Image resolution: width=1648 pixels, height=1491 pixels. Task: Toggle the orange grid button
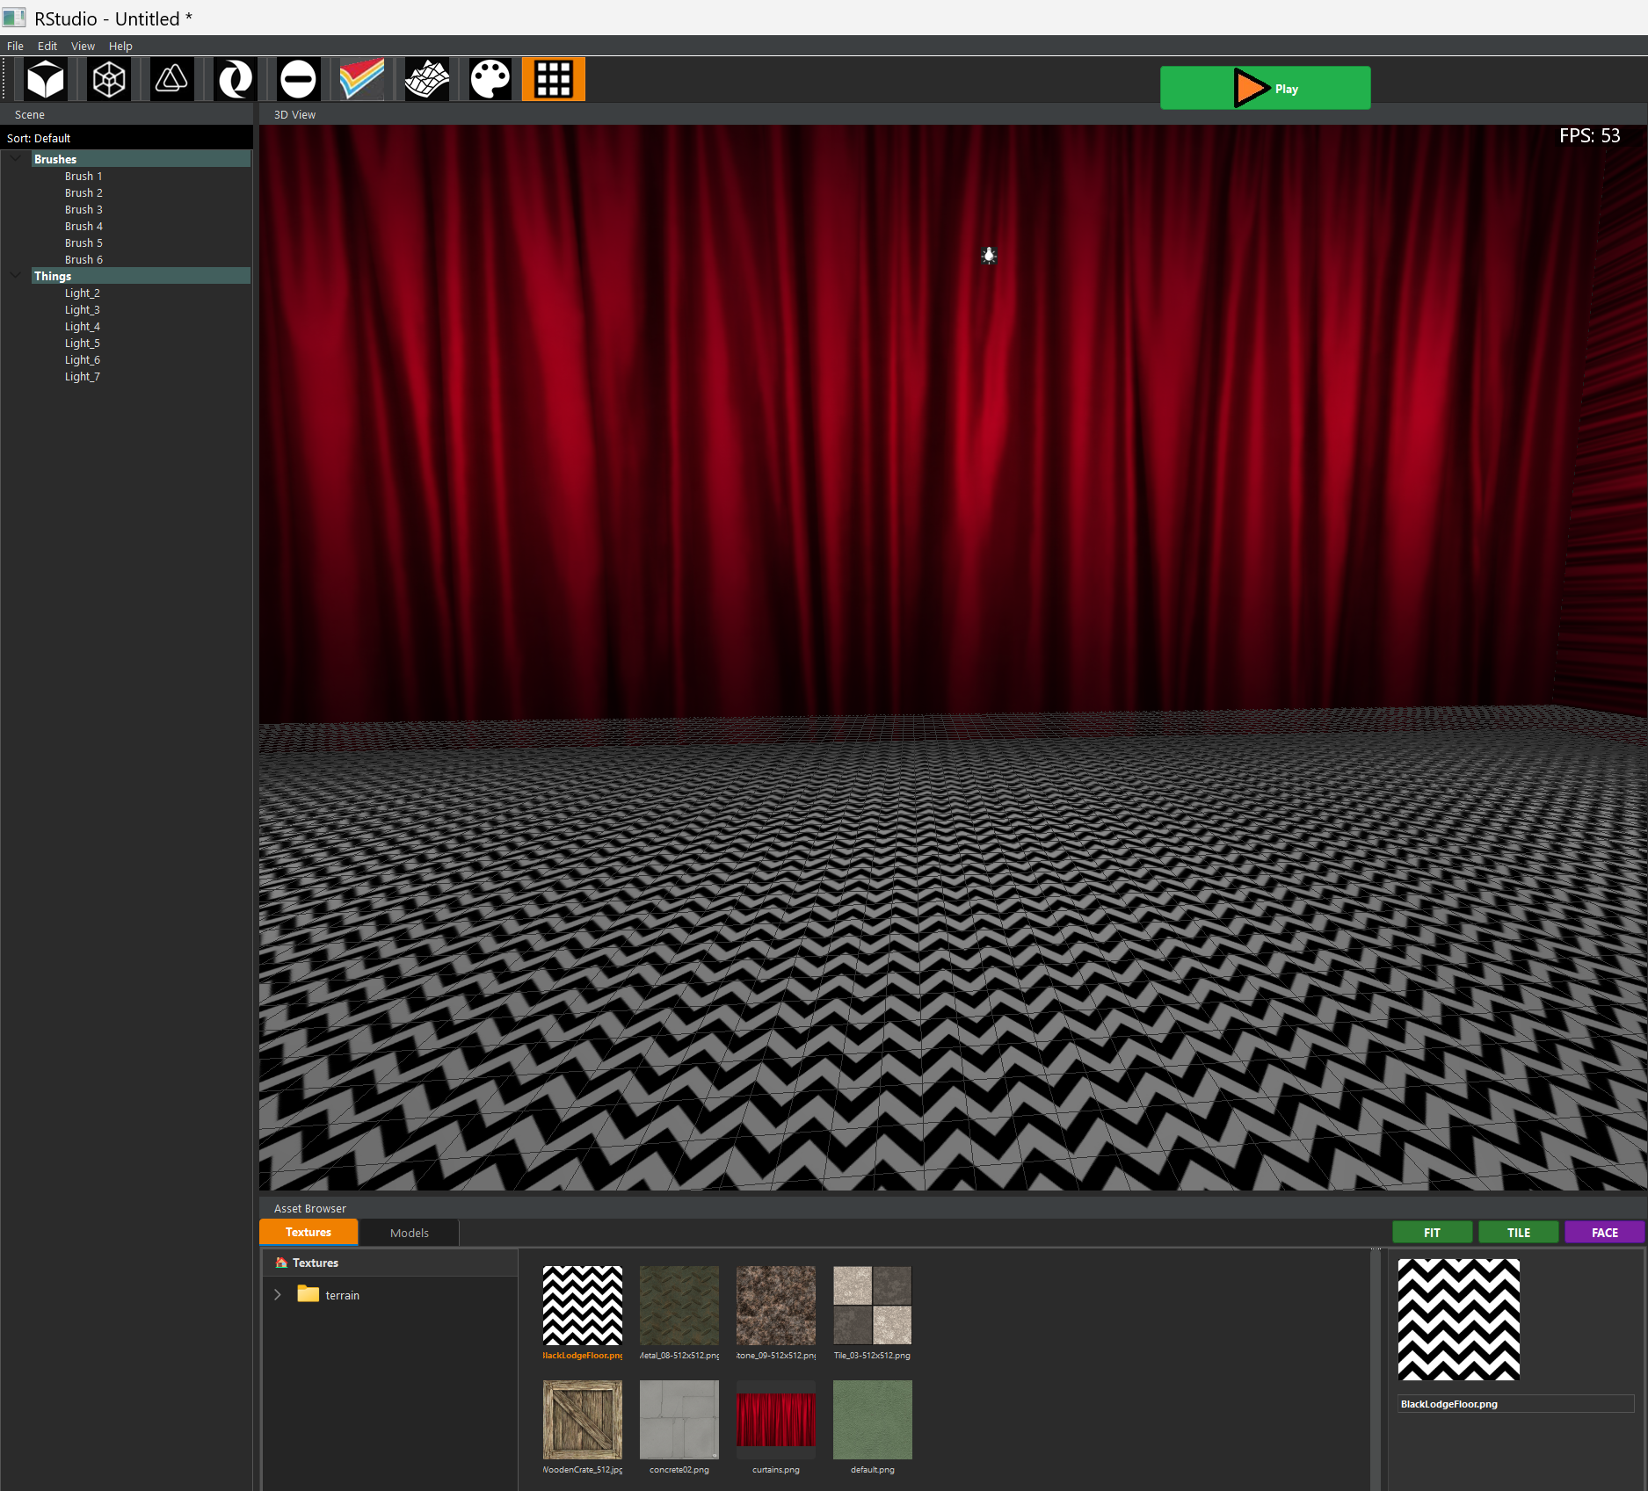[x=553, y=80]
